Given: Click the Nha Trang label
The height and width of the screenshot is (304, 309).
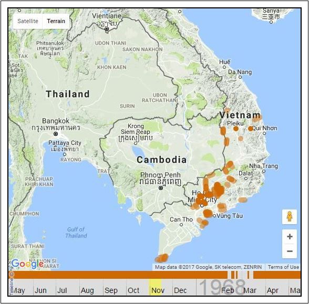Looking at the screenshot, I should coord(263,166).
